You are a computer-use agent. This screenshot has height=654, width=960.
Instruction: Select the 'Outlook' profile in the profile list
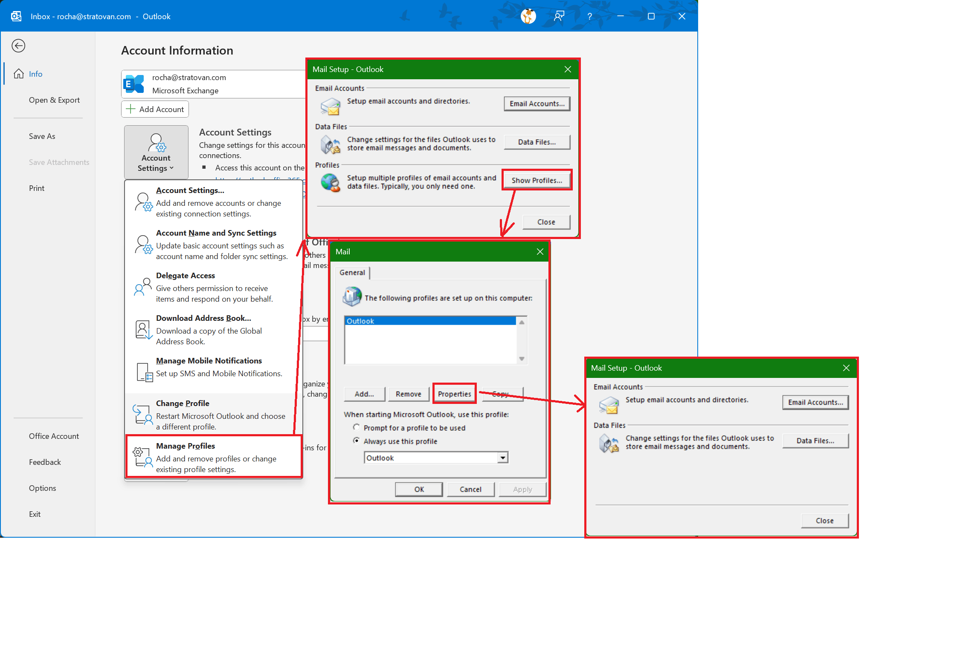pos(430,321)
